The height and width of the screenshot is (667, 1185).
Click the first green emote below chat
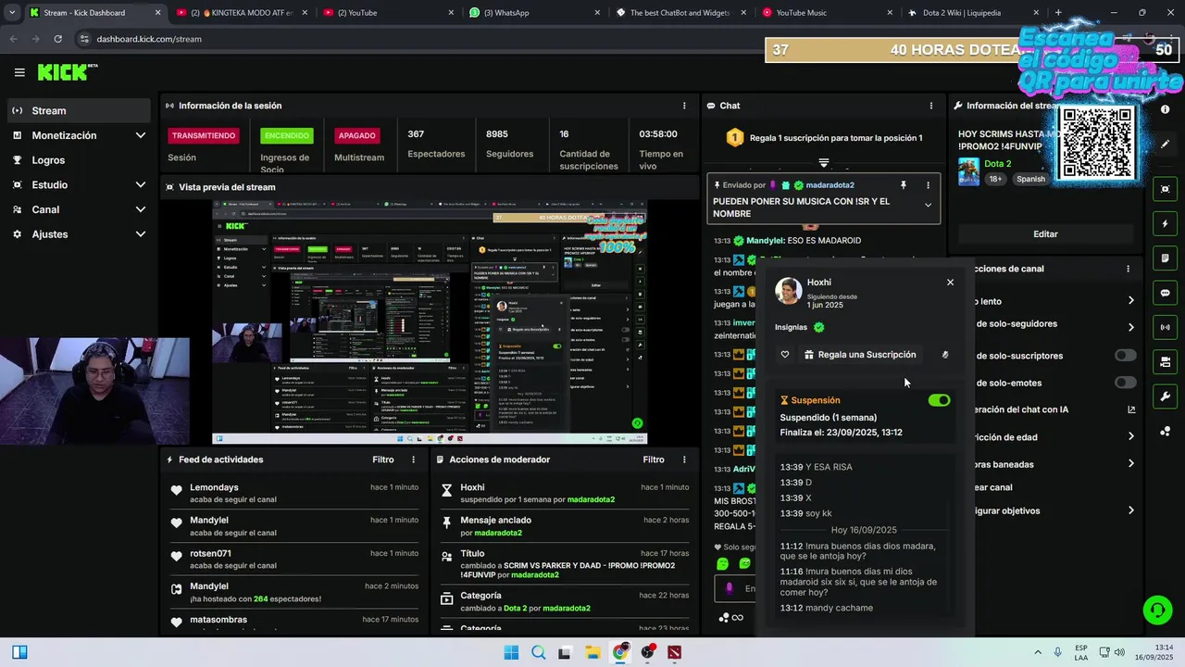[x=723, y=563]
